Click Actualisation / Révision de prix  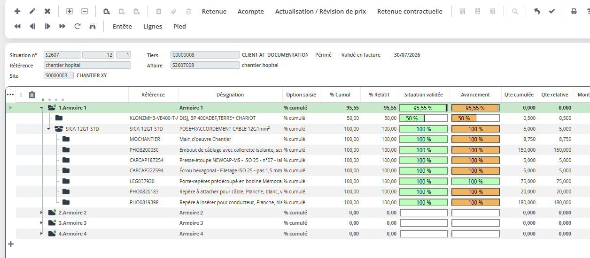tap(320, 11)
